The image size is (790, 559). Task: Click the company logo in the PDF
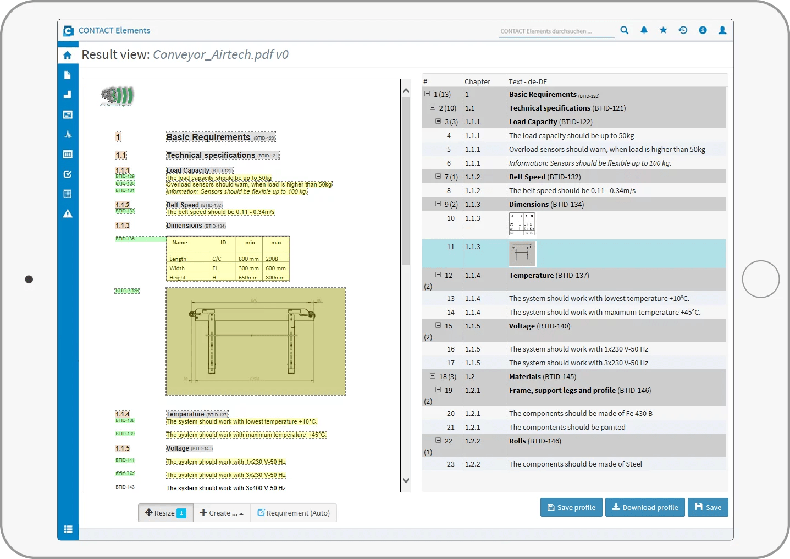pyautogui.click(x=117, y=96)
